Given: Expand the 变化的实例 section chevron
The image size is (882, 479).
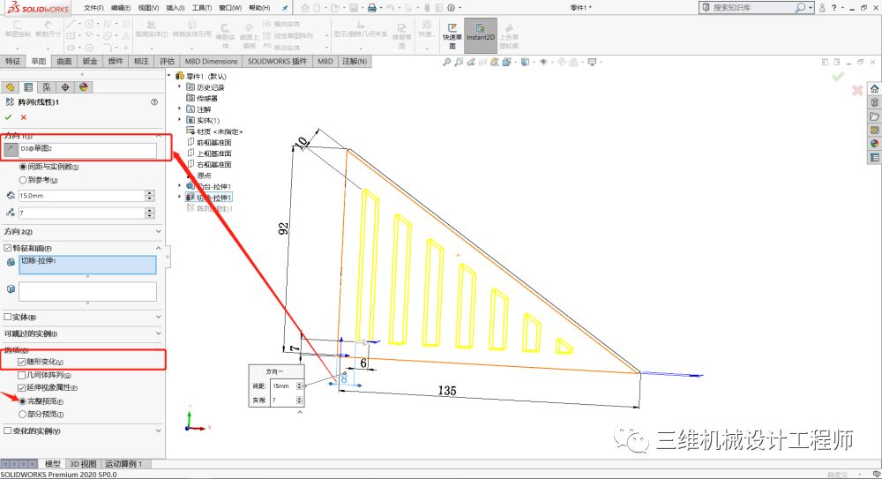Looking at the screenshot, I should [x=158, y=430].
